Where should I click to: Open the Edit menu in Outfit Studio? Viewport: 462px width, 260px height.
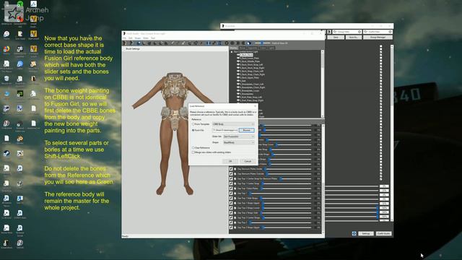coord(130,38)
